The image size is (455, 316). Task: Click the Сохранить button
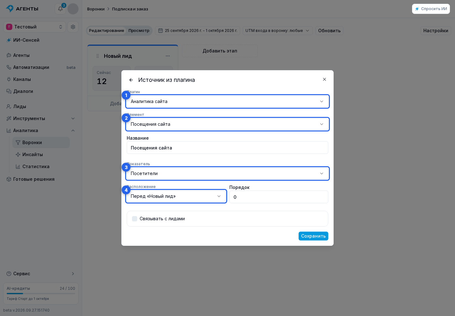(x=313, y=236)
